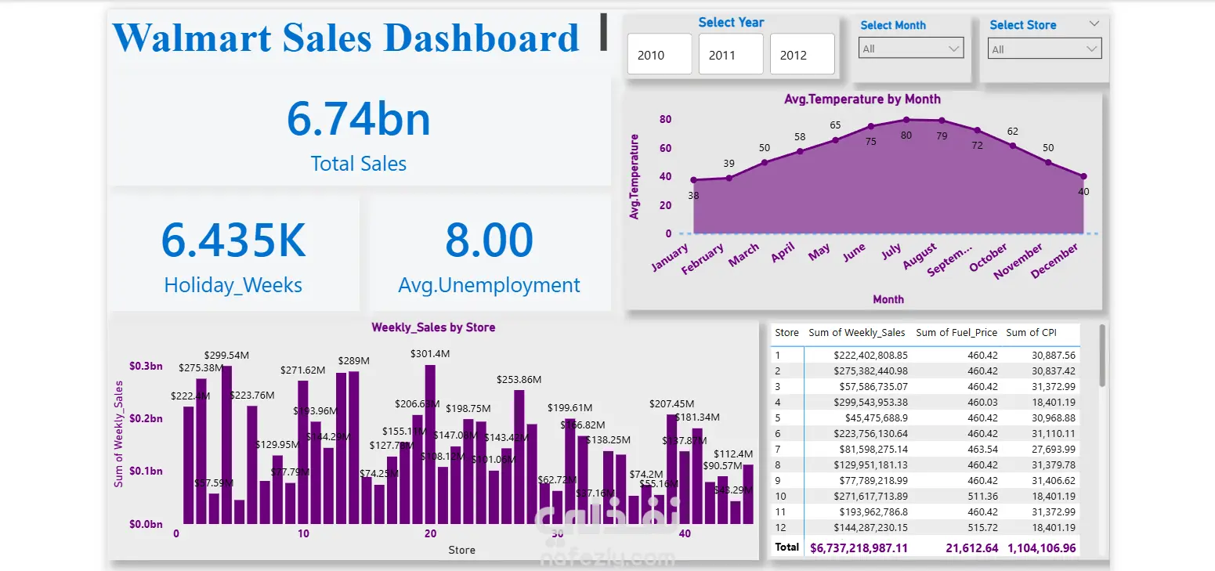
Task: Click the 6.435K Holiday_Weeks card
Action: 233,254
